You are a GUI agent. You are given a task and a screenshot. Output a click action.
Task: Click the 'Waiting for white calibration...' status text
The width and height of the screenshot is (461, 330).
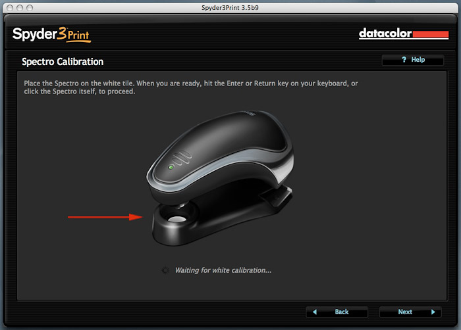tap(223, 270)
